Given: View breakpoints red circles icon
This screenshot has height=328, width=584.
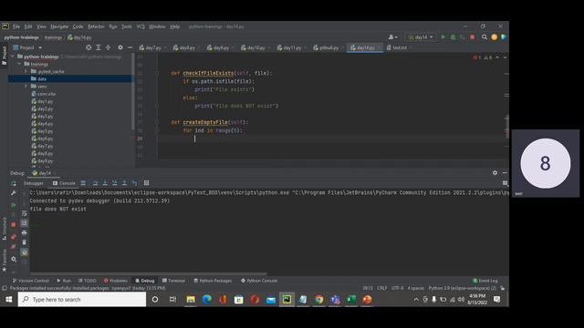Looking at the screenshot, I should [14, 237].
